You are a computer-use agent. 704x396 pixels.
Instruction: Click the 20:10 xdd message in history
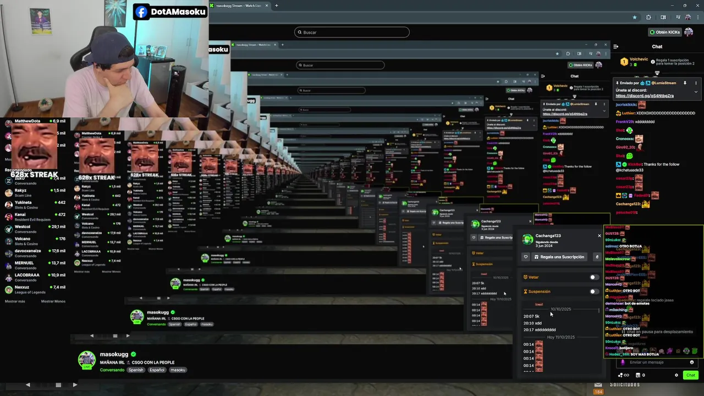tap(532, 323)
